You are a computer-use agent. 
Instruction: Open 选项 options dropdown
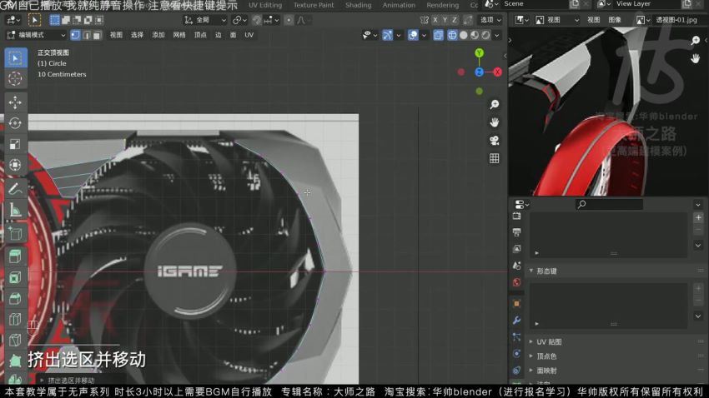pos(490,20)
